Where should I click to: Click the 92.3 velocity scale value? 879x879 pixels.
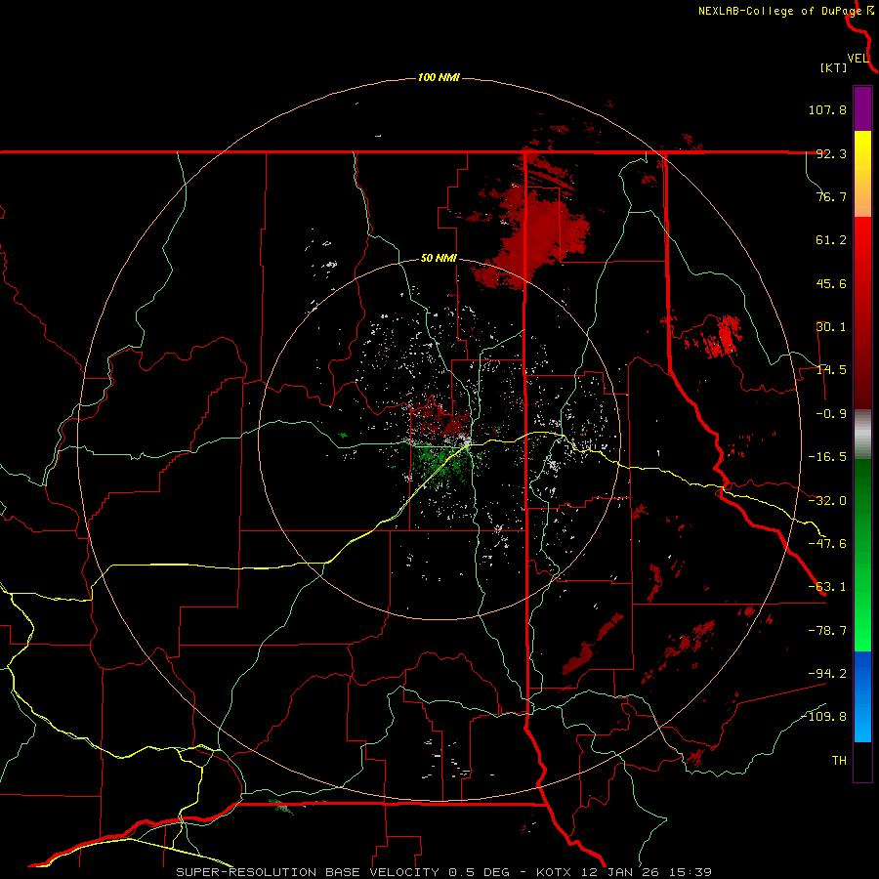pyautogui.click(x=831, y=153)
